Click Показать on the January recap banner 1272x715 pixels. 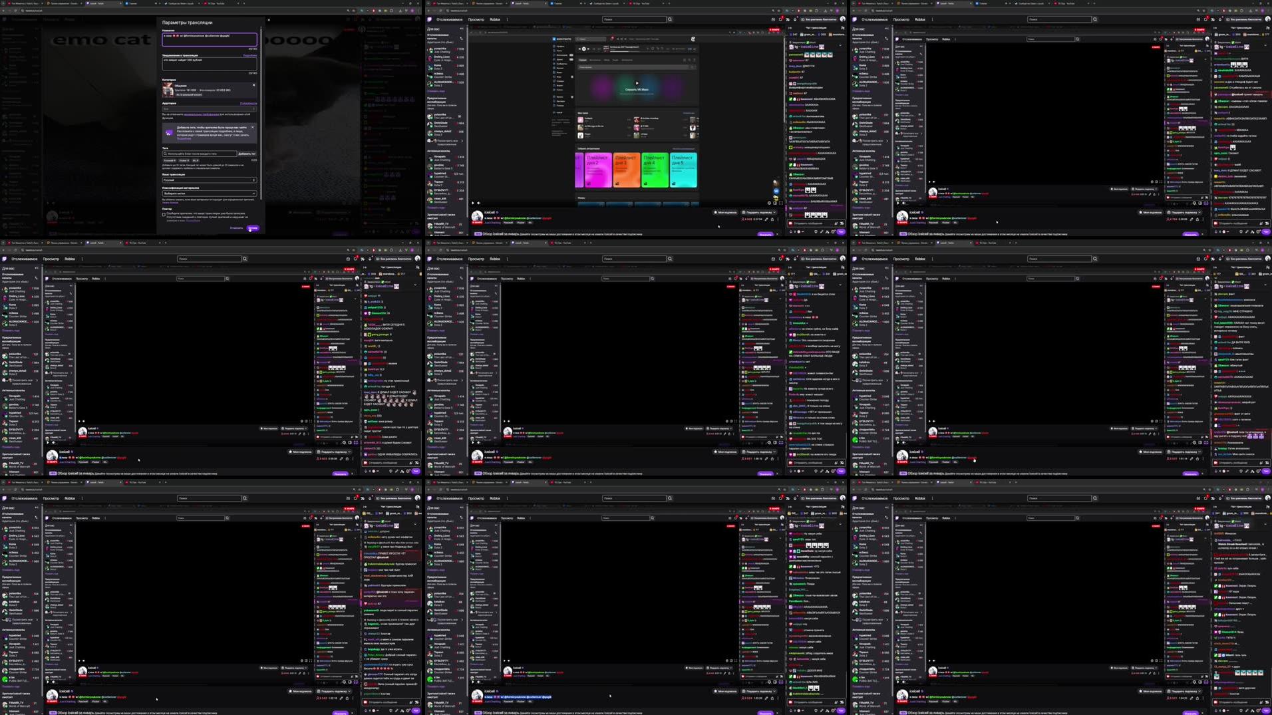pyautogui.click(x=765, y=233)
